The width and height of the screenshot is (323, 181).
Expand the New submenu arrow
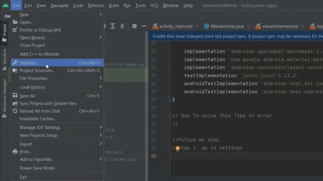100,14
